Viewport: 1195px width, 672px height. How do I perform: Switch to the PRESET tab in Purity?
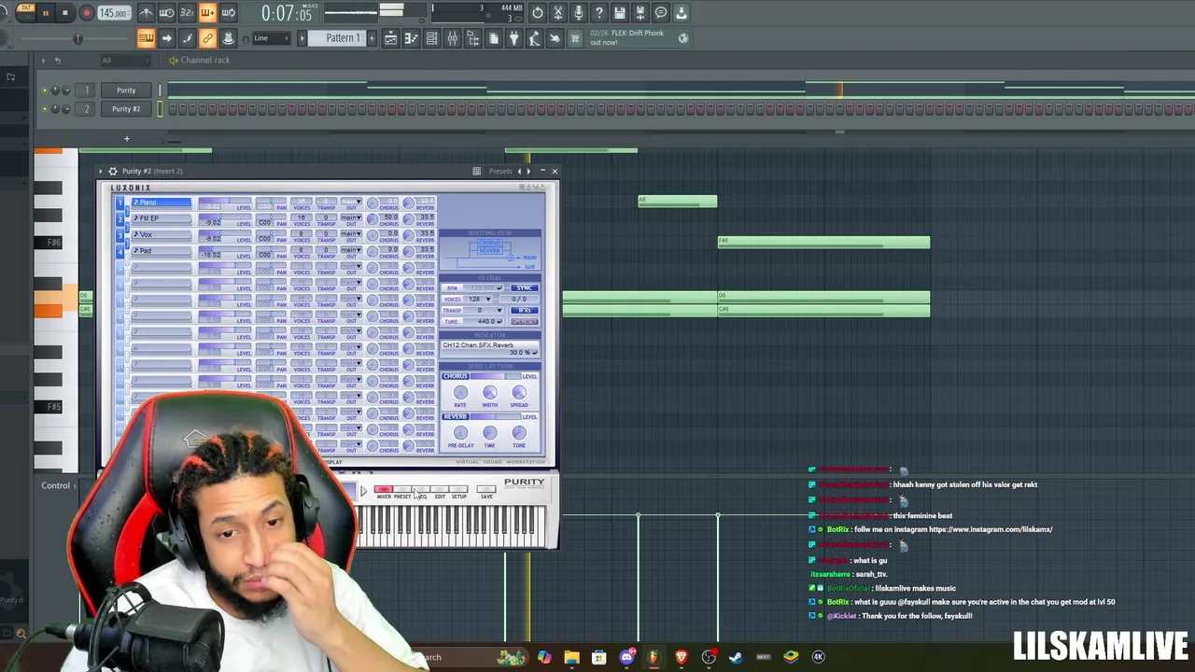(401, 491)
